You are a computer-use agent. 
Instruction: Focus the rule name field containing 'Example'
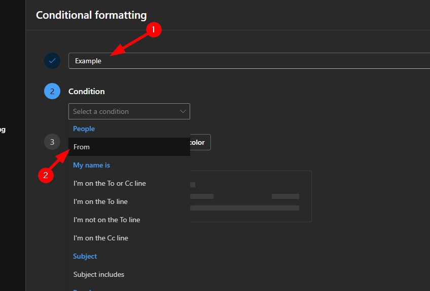pos(248,61)
